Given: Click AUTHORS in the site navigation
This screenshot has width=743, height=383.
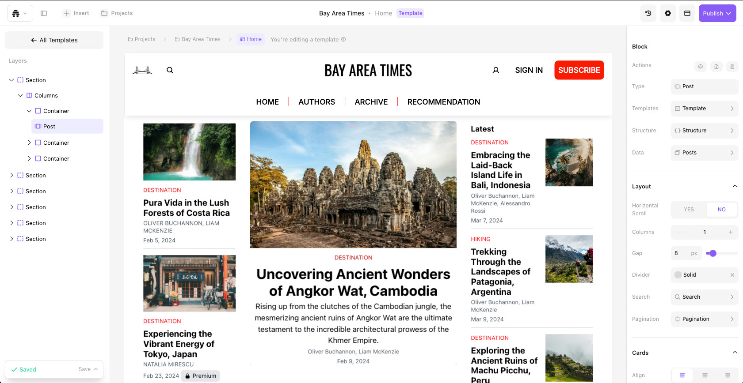Looking at the screenshot, I should (317, 102).
